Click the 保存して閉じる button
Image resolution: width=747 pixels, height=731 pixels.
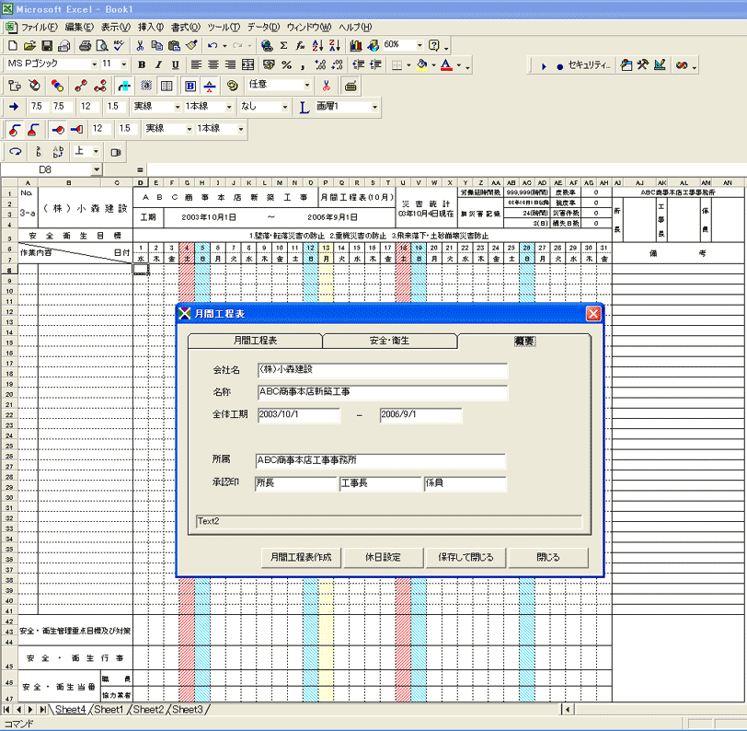coord(465,557)
